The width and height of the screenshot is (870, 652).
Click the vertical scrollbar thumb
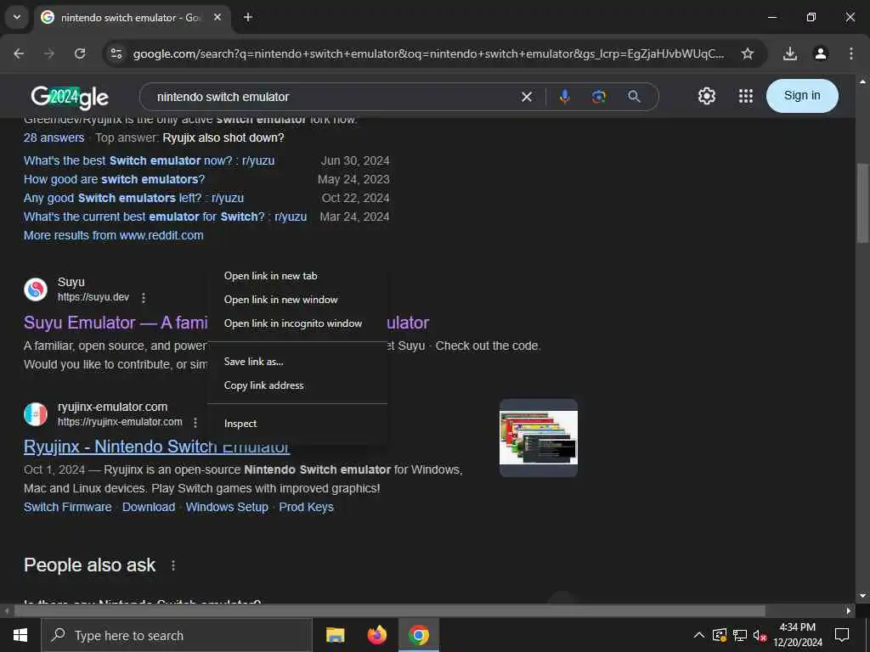click(x=862, y=202)
